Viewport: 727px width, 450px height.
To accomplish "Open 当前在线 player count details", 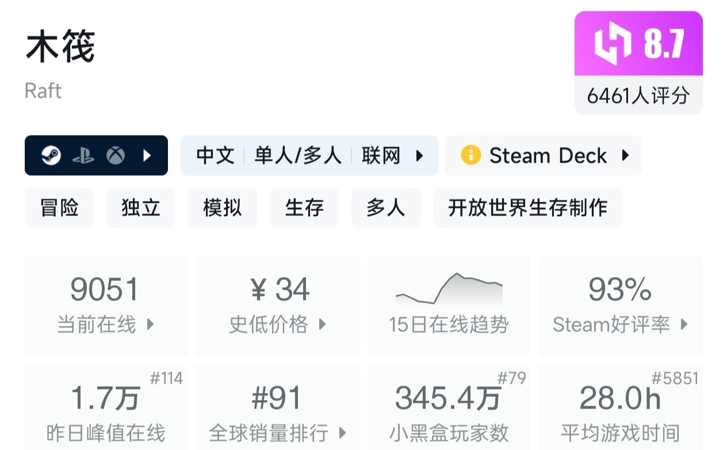I will click(106, 306).
